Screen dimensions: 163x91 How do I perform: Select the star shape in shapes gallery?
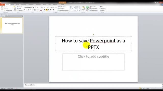point(79,10)
